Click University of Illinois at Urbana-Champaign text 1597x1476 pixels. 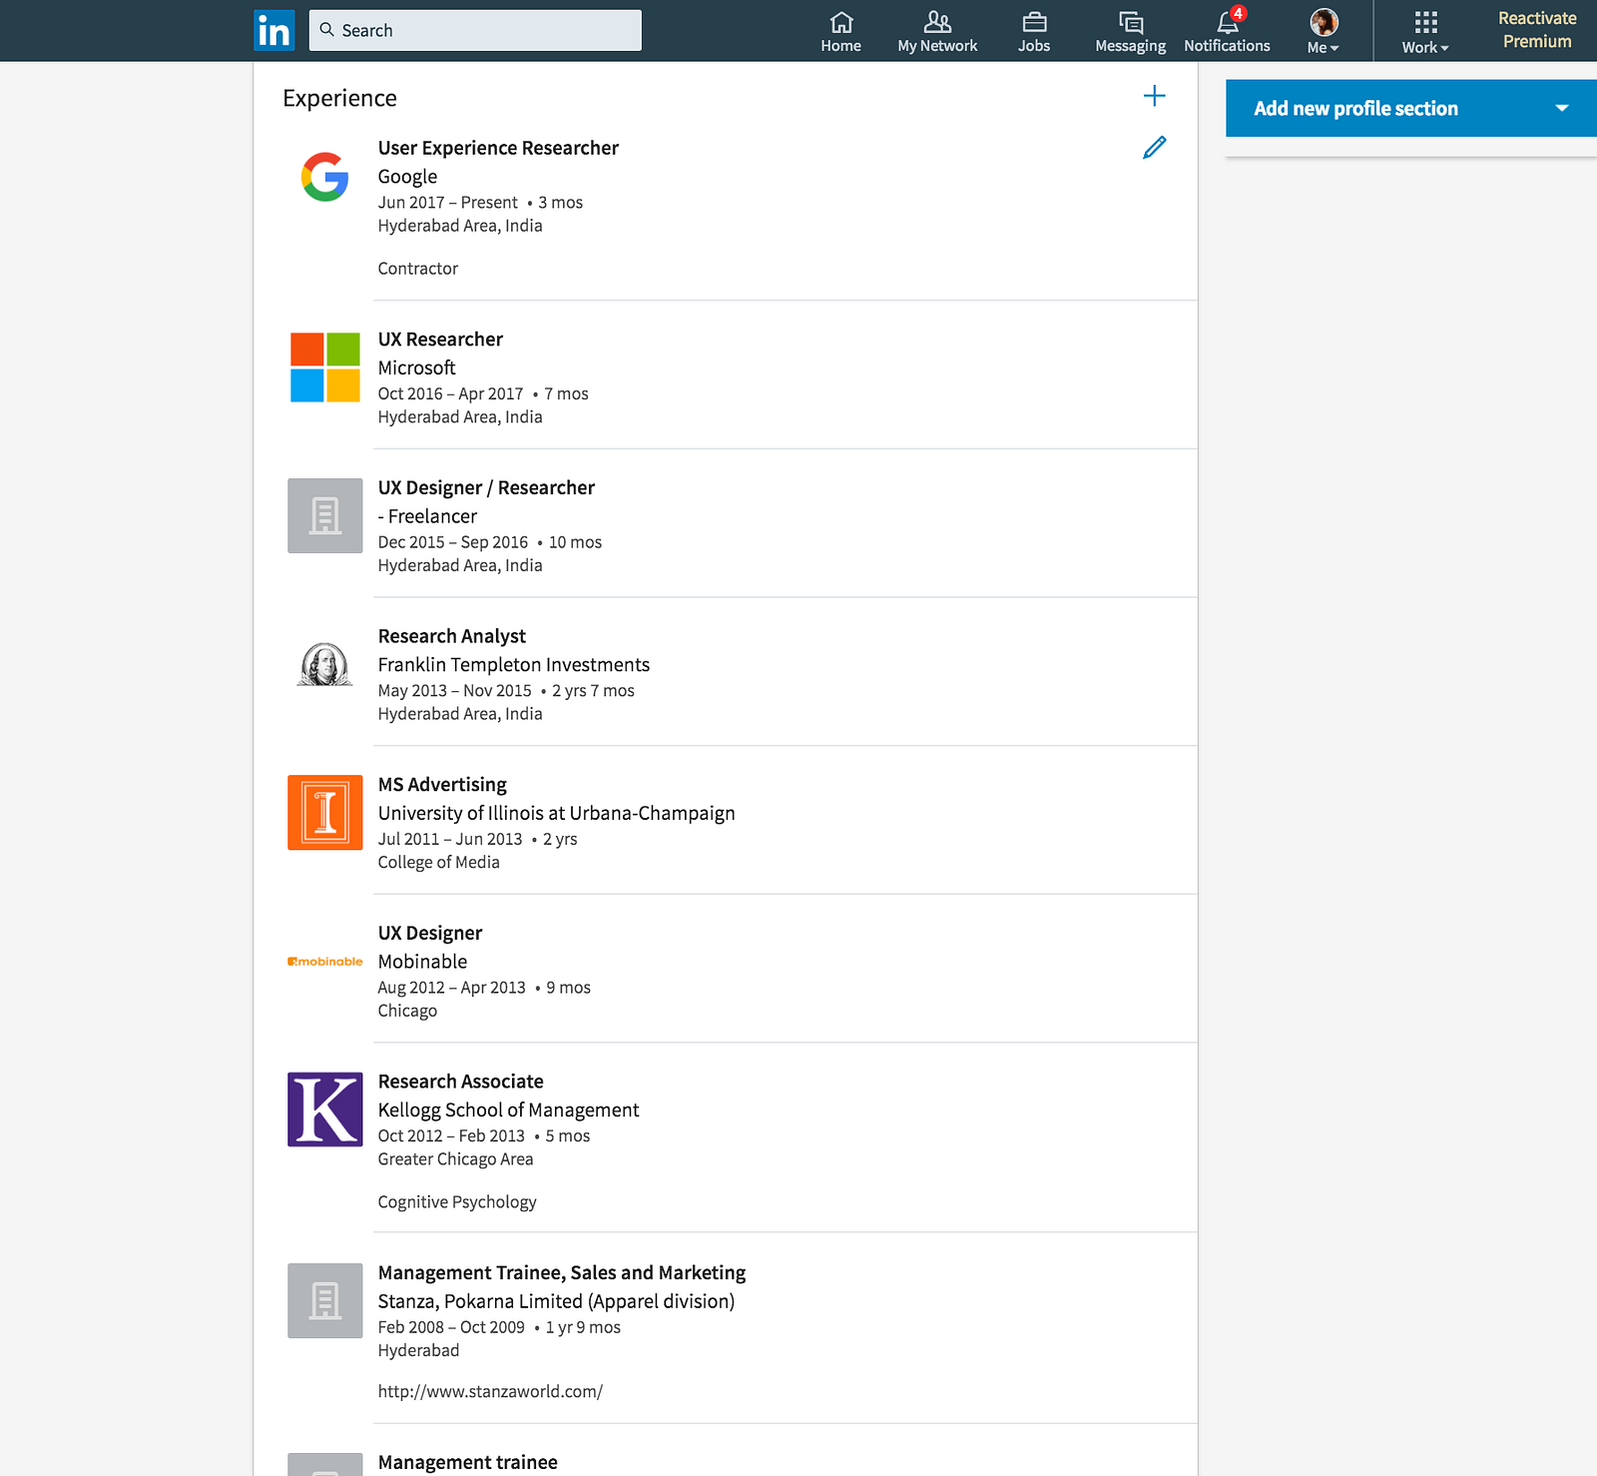coord(556,814)
